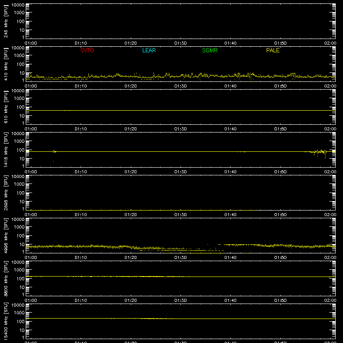Click 01:30 time label under 4995 MHz panel
The image size is (343, 343).
click(x=181, y=258)
